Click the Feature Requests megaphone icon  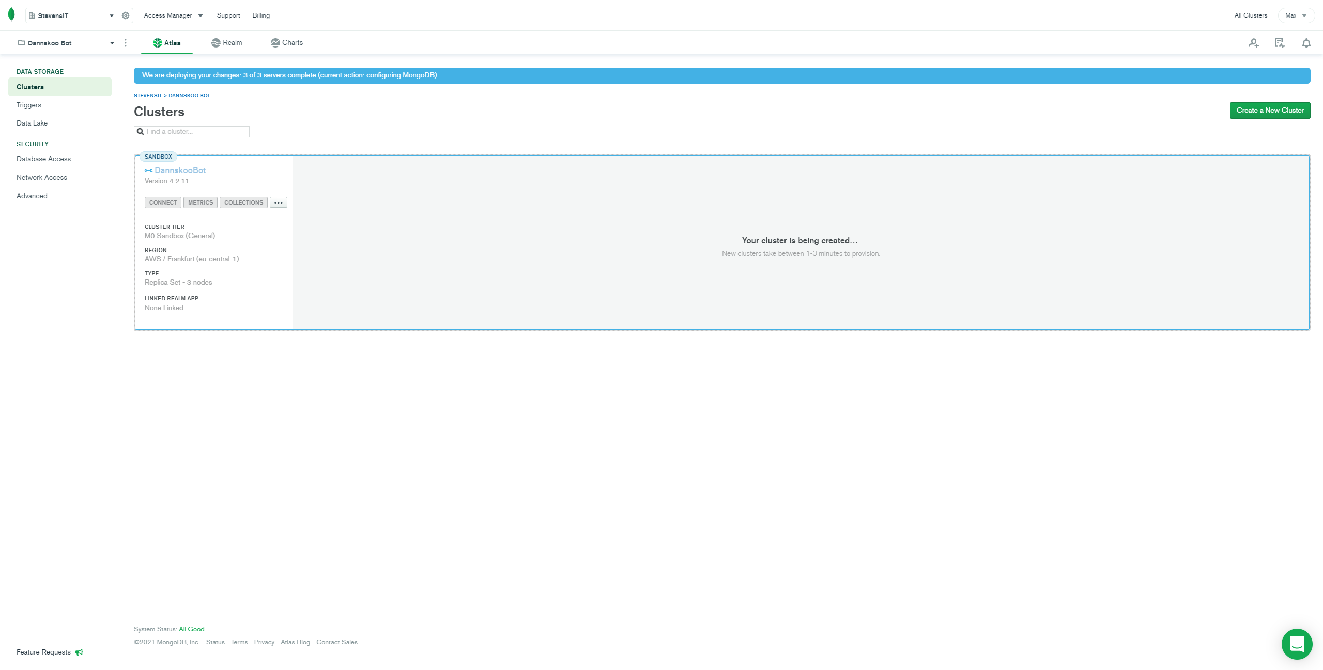[x=79, y=652]
